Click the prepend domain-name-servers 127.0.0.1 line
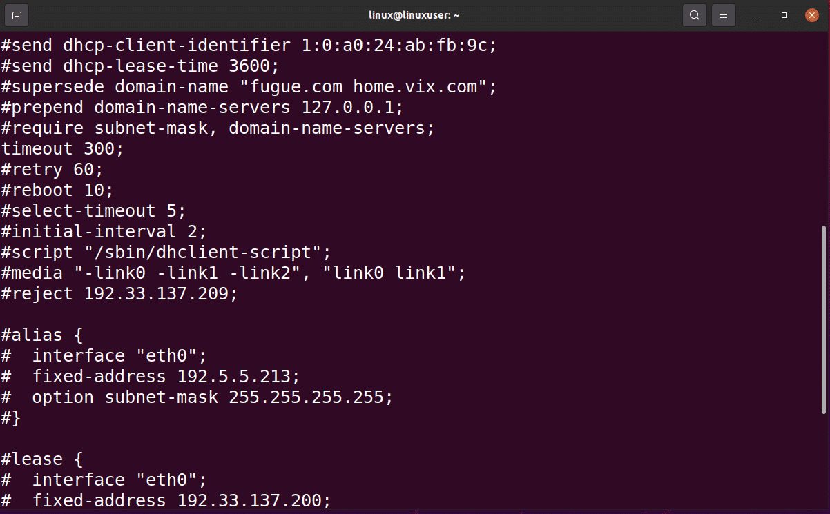830x514 pixels. coord(202,108)
